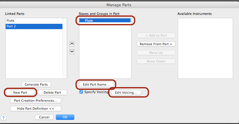Open the Edit Part Name dialog
This screenshot has width=239, height=124.
[x=96, y=84]
